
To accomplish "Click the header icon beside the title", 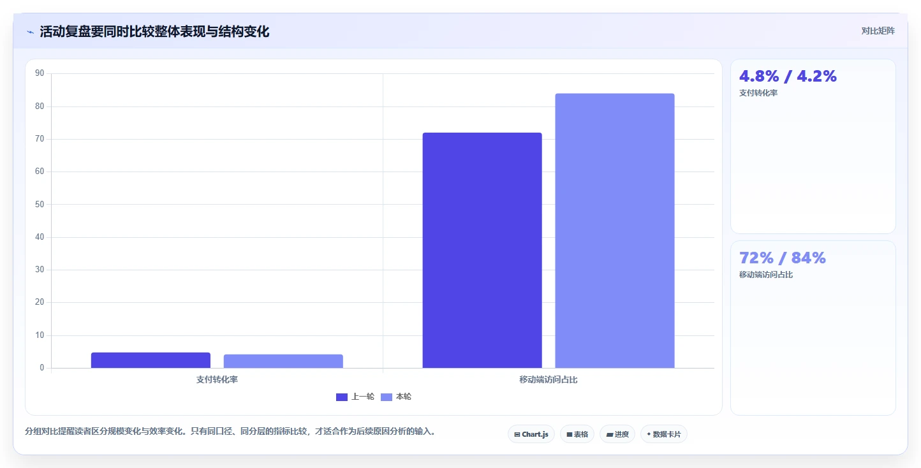I will [x=30, y=32].
